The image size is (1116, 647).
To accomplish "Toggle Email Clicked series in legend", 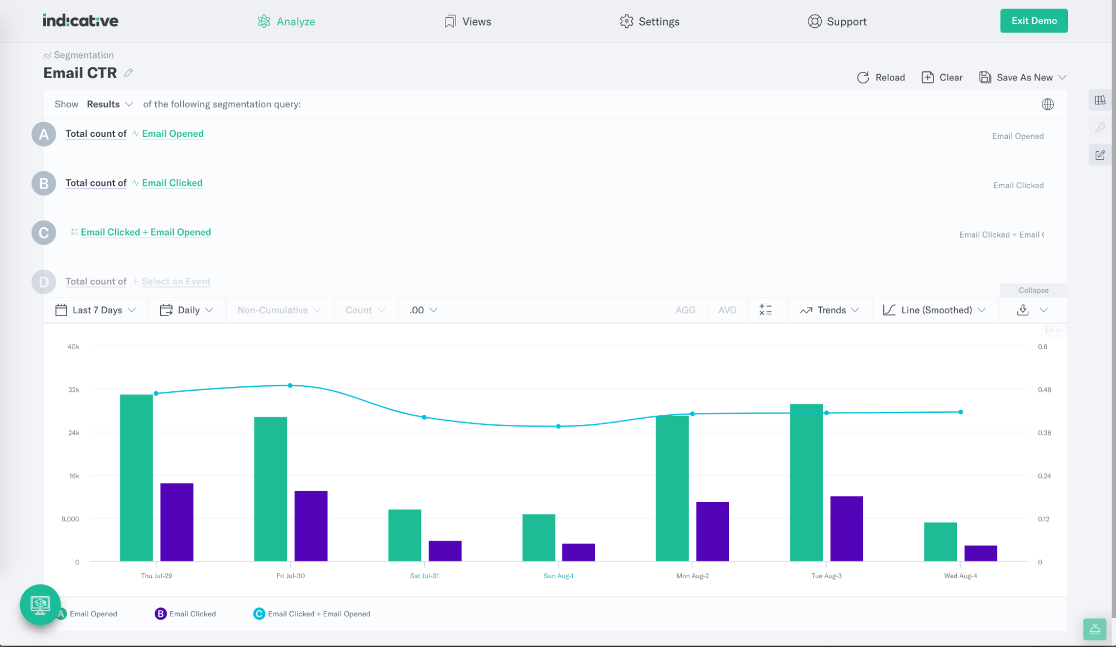I will [x=192, y=614].
